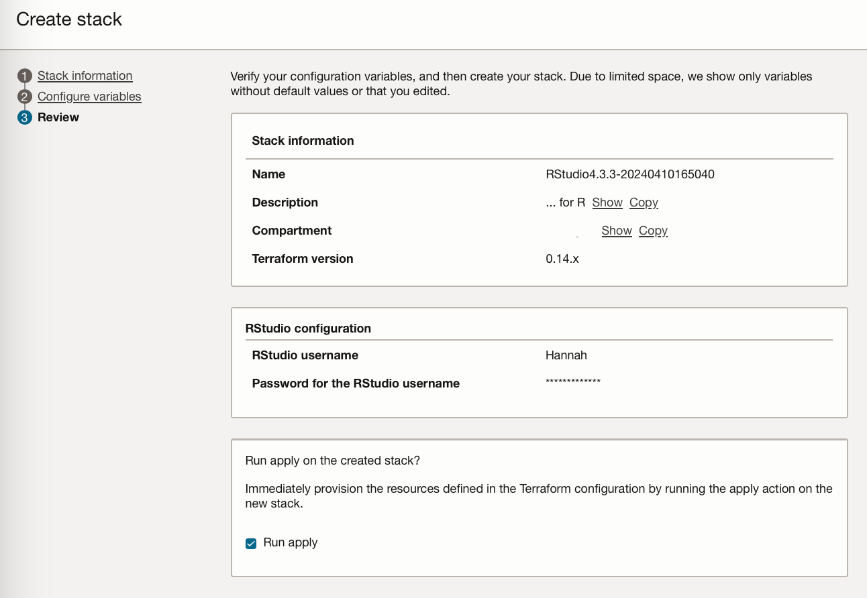Uncheck the Run apply checkbox
Screen dimensions: 867x598
251,543
